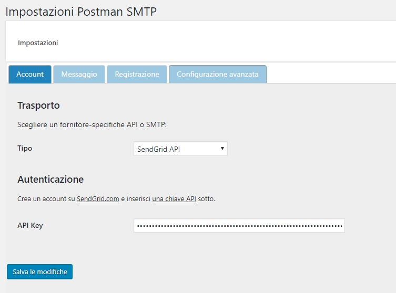Click the arrow of the Tipo select box
Viewport: 396px width, 293px height.
pos(222,149)
